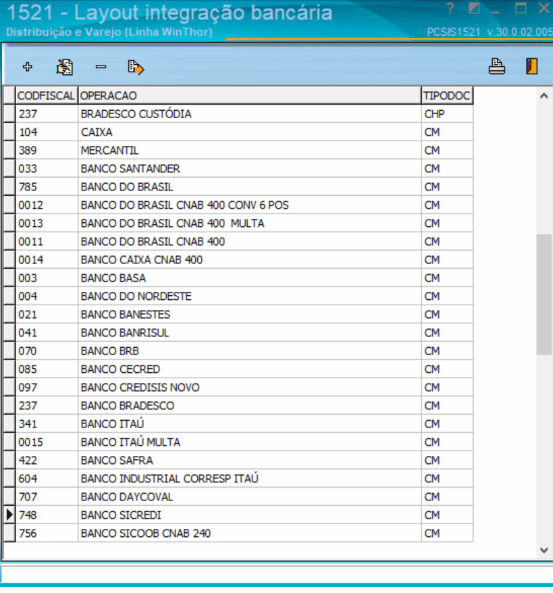Select the BANCO SICREDI row
This screenshot has width=553, height=593.
pos(238,515)
